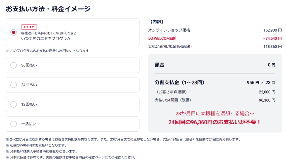Click the オンラインショップ価格 label
This screenshot has width=286, height=164.
169,30
